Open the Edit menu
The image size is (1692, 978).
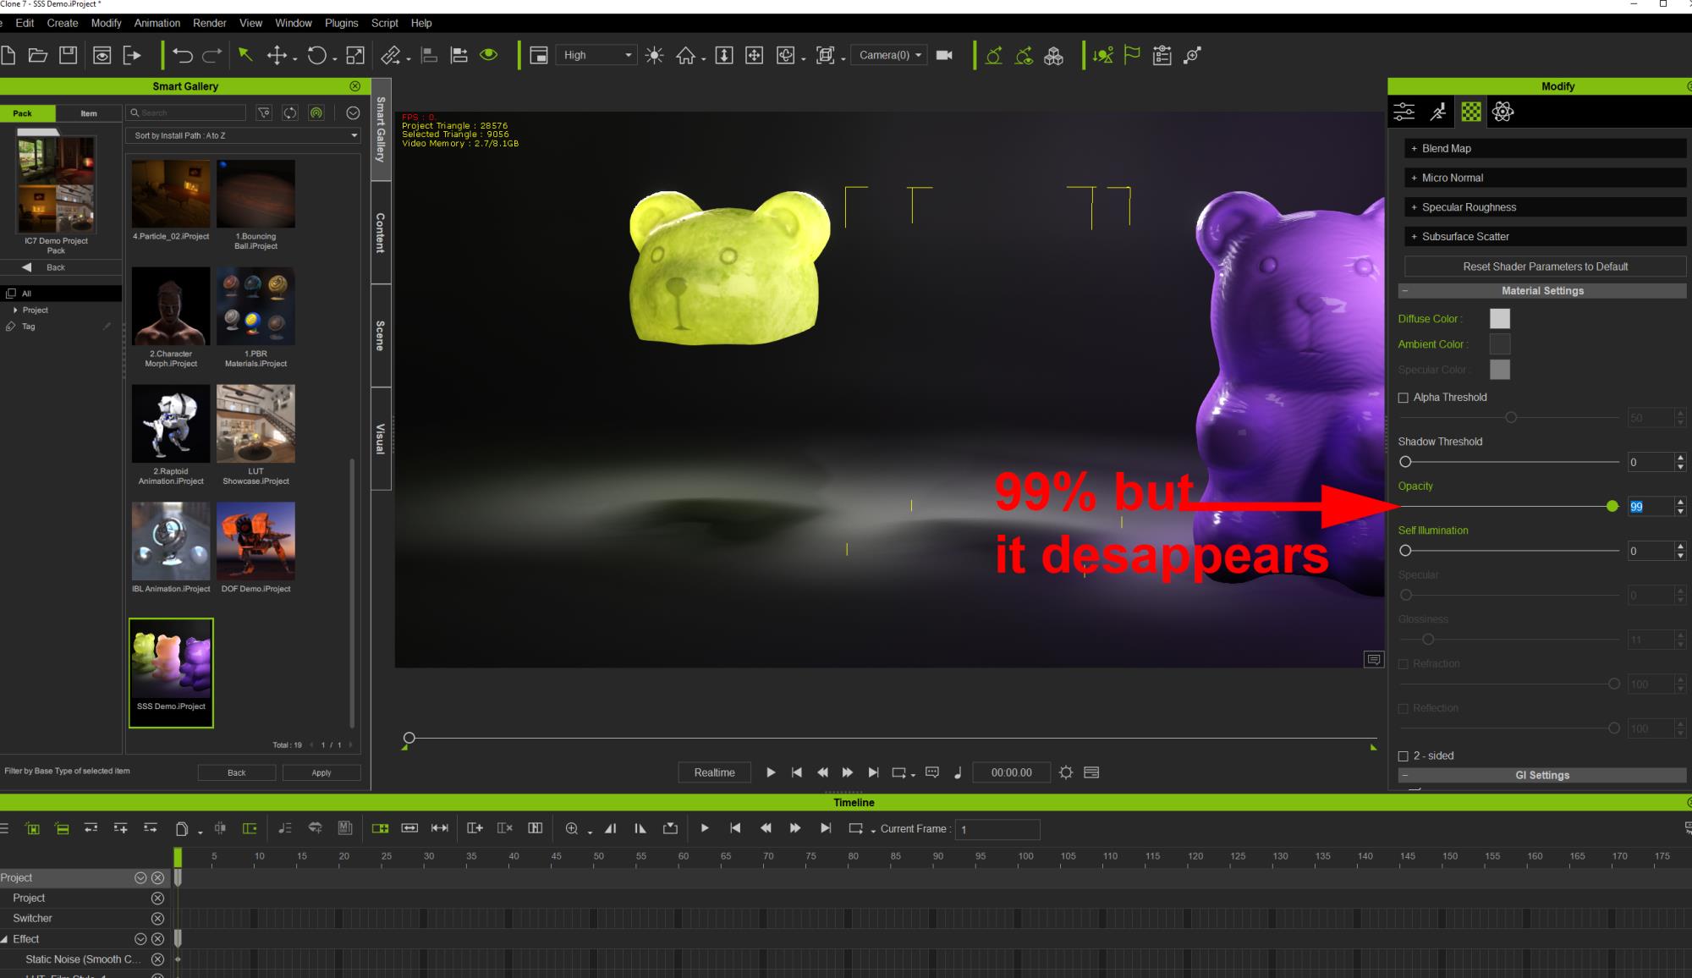point(25,23)
